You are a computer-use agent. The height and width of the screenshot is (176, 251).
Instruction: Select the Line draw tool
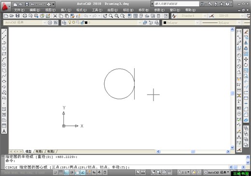point(4,32)
